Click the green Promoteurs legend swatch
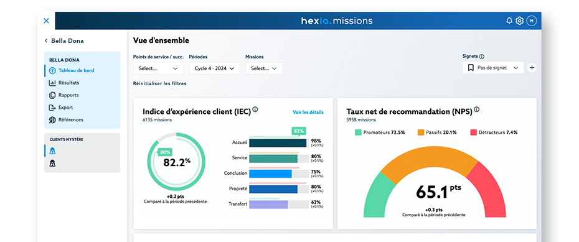The image size is (579, 242). (358, 132)
